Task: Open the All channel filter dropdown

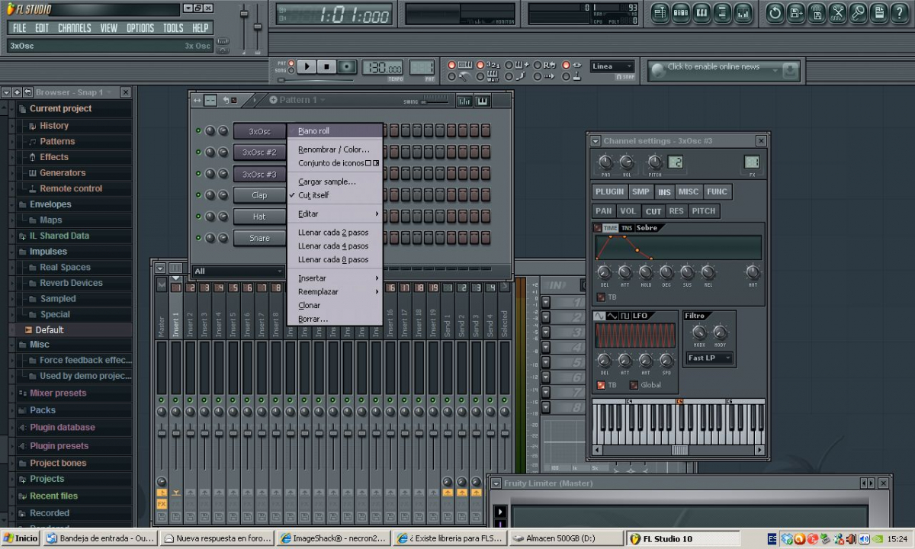Action: [236, 271]
